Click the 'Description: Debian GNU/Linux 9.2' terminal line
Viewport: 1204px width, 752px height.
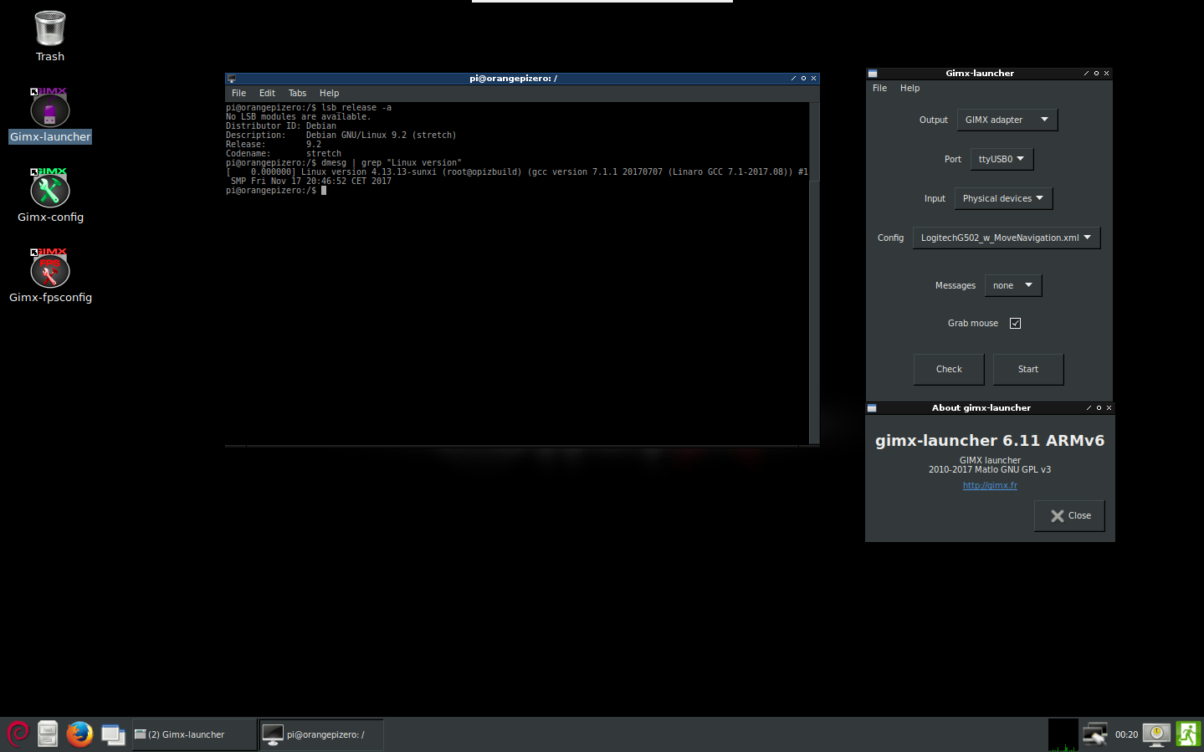[x=341, y=136]
